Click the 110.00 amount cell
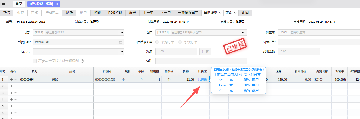This screenshot has width=360, height=119. tap(279, 80)
